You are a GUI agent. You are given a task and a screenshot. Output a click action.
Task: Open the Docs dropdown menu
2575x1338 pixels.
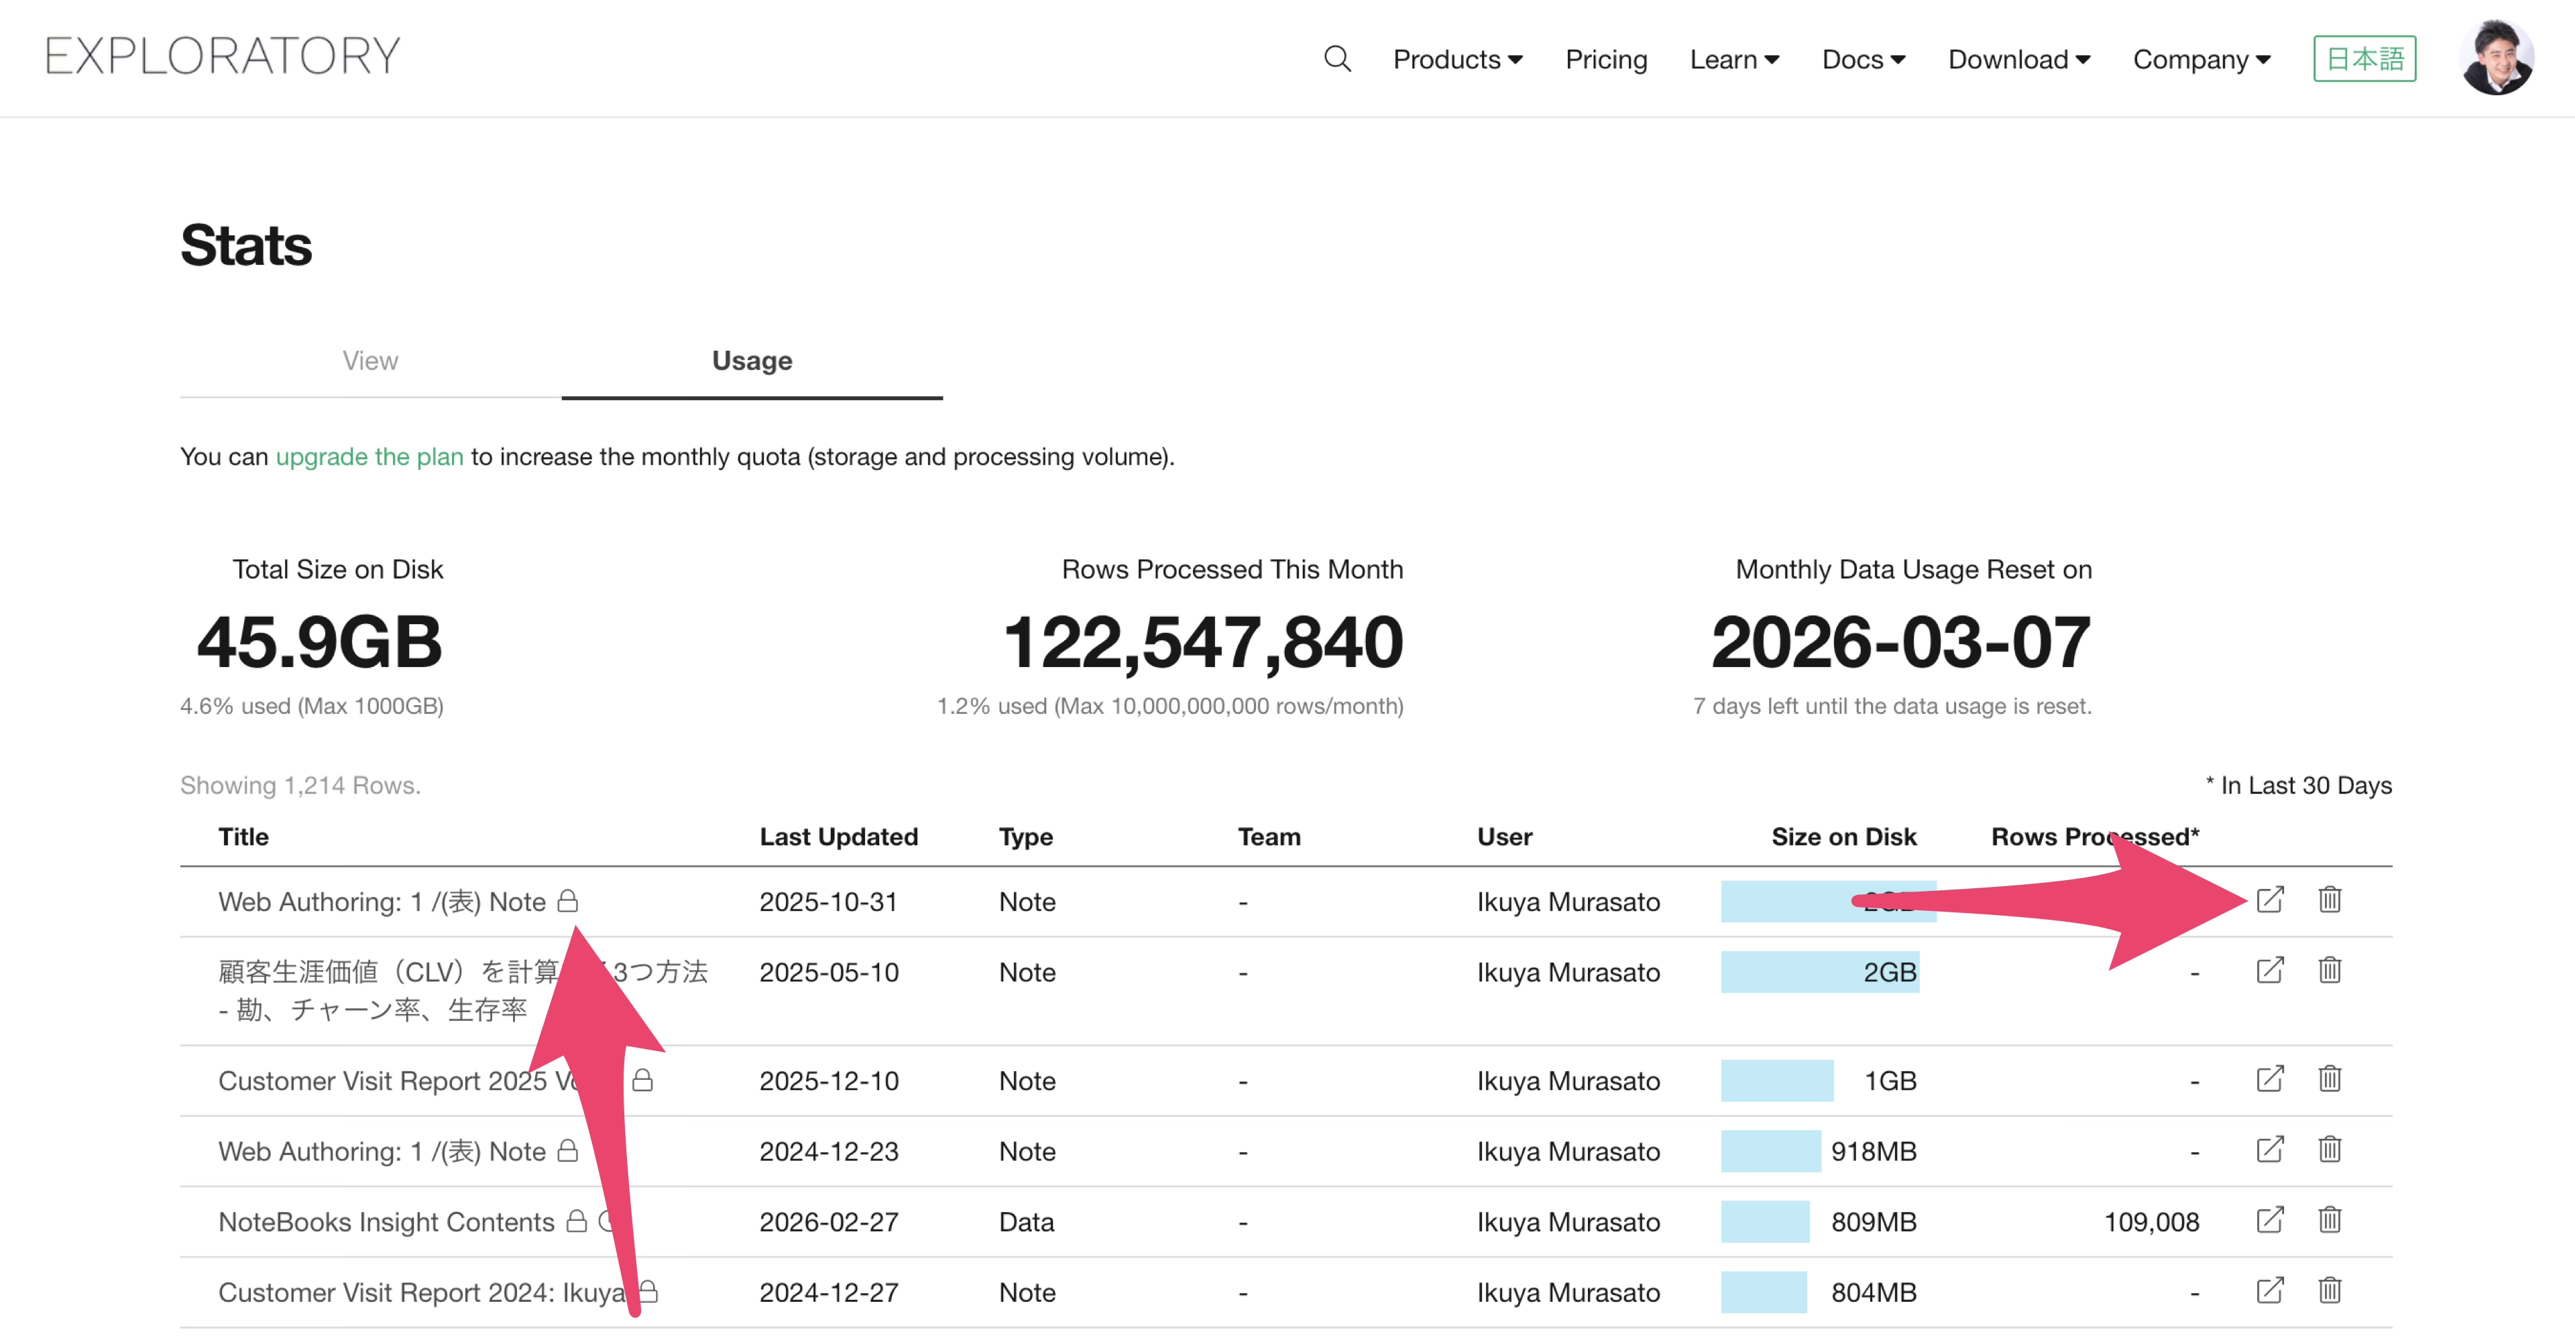click(x=1862, y=59)
